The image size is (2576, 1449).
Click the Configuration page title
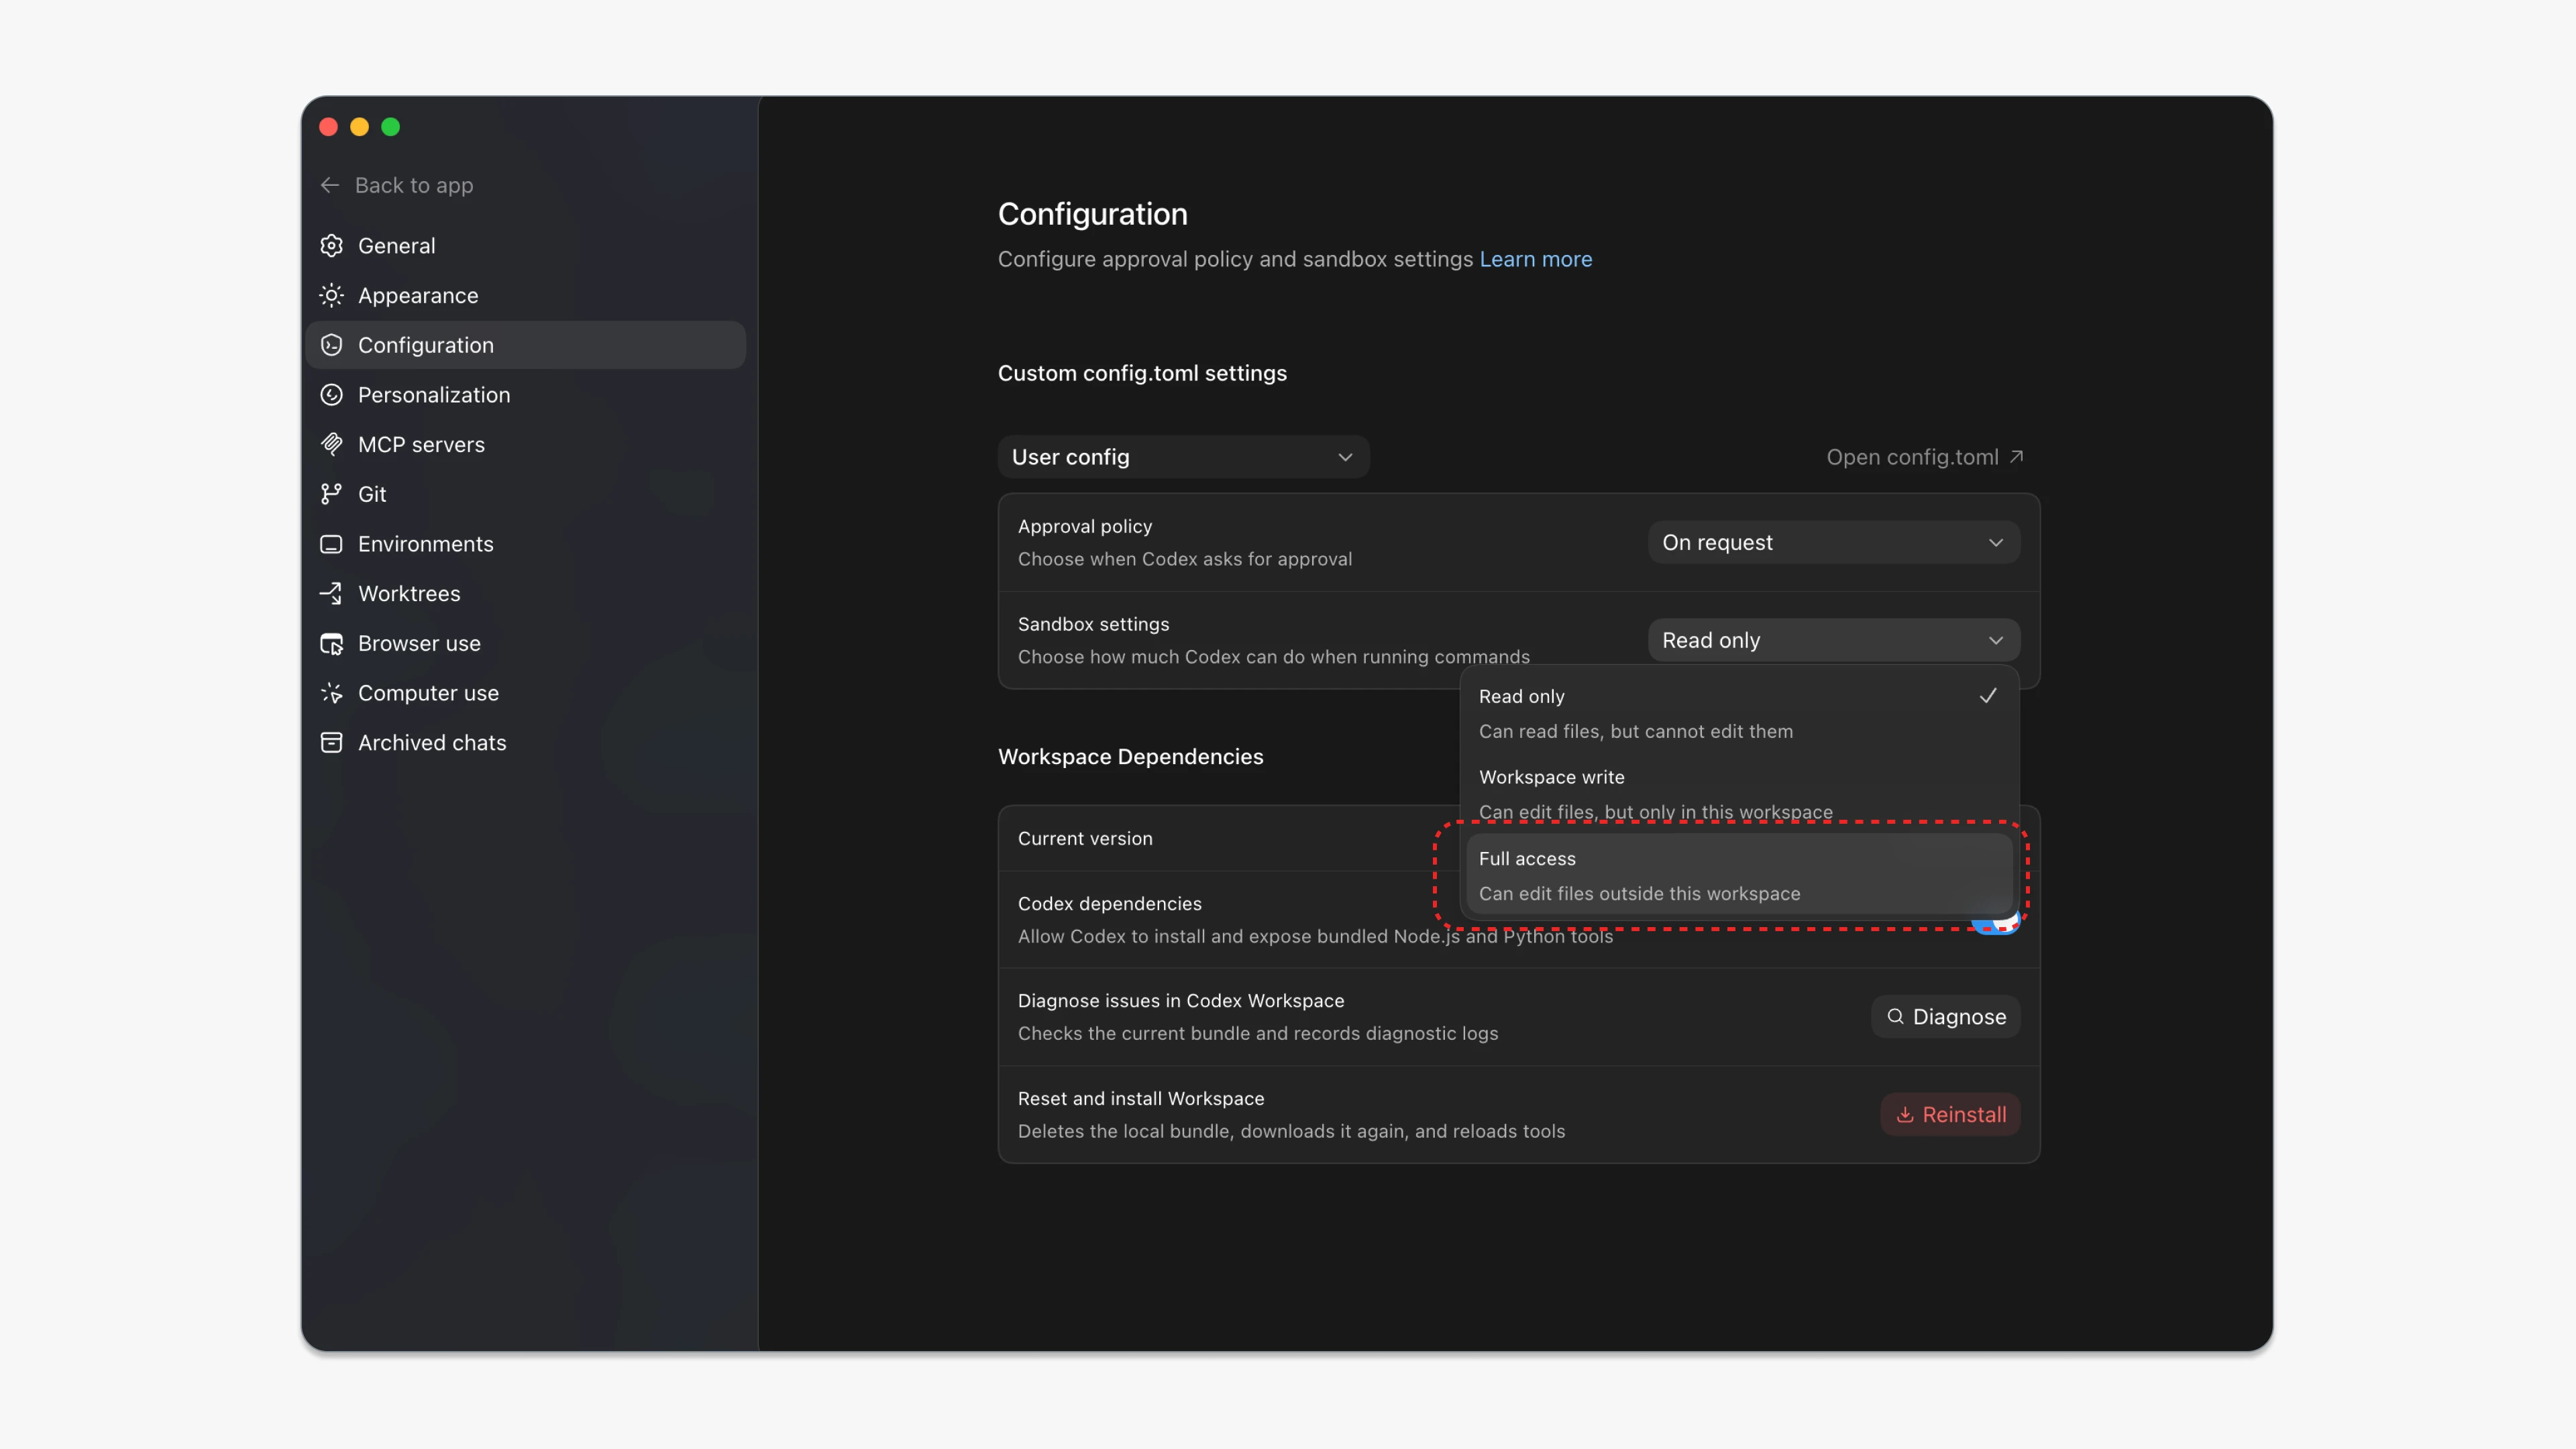1092,214
